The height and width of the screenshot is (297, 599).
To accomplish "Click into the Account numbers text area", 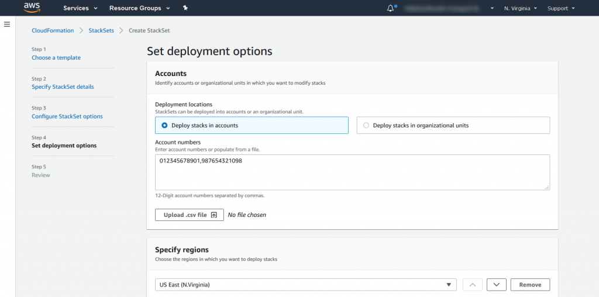I will 352,172.
